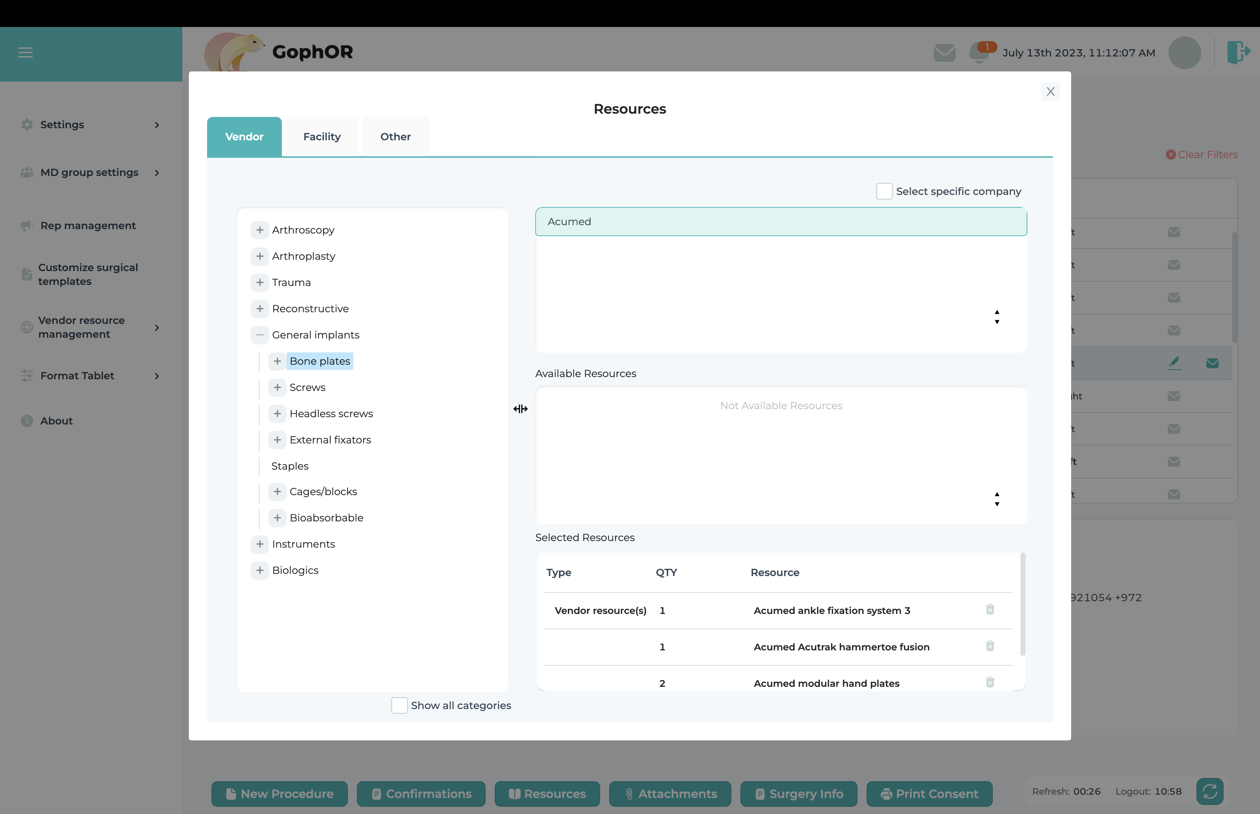Enable Show all categories checkbox
Viewport: 1260px width, 814px height.
click(399, 705)
